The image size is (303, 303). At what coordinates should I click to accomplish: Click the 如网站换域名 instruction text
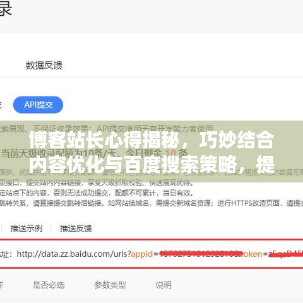[x=129, y=203]
